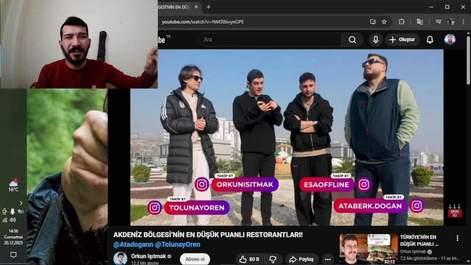Click the scrollbar up arrow
This screenshot has height=265, width=471.
468,32
